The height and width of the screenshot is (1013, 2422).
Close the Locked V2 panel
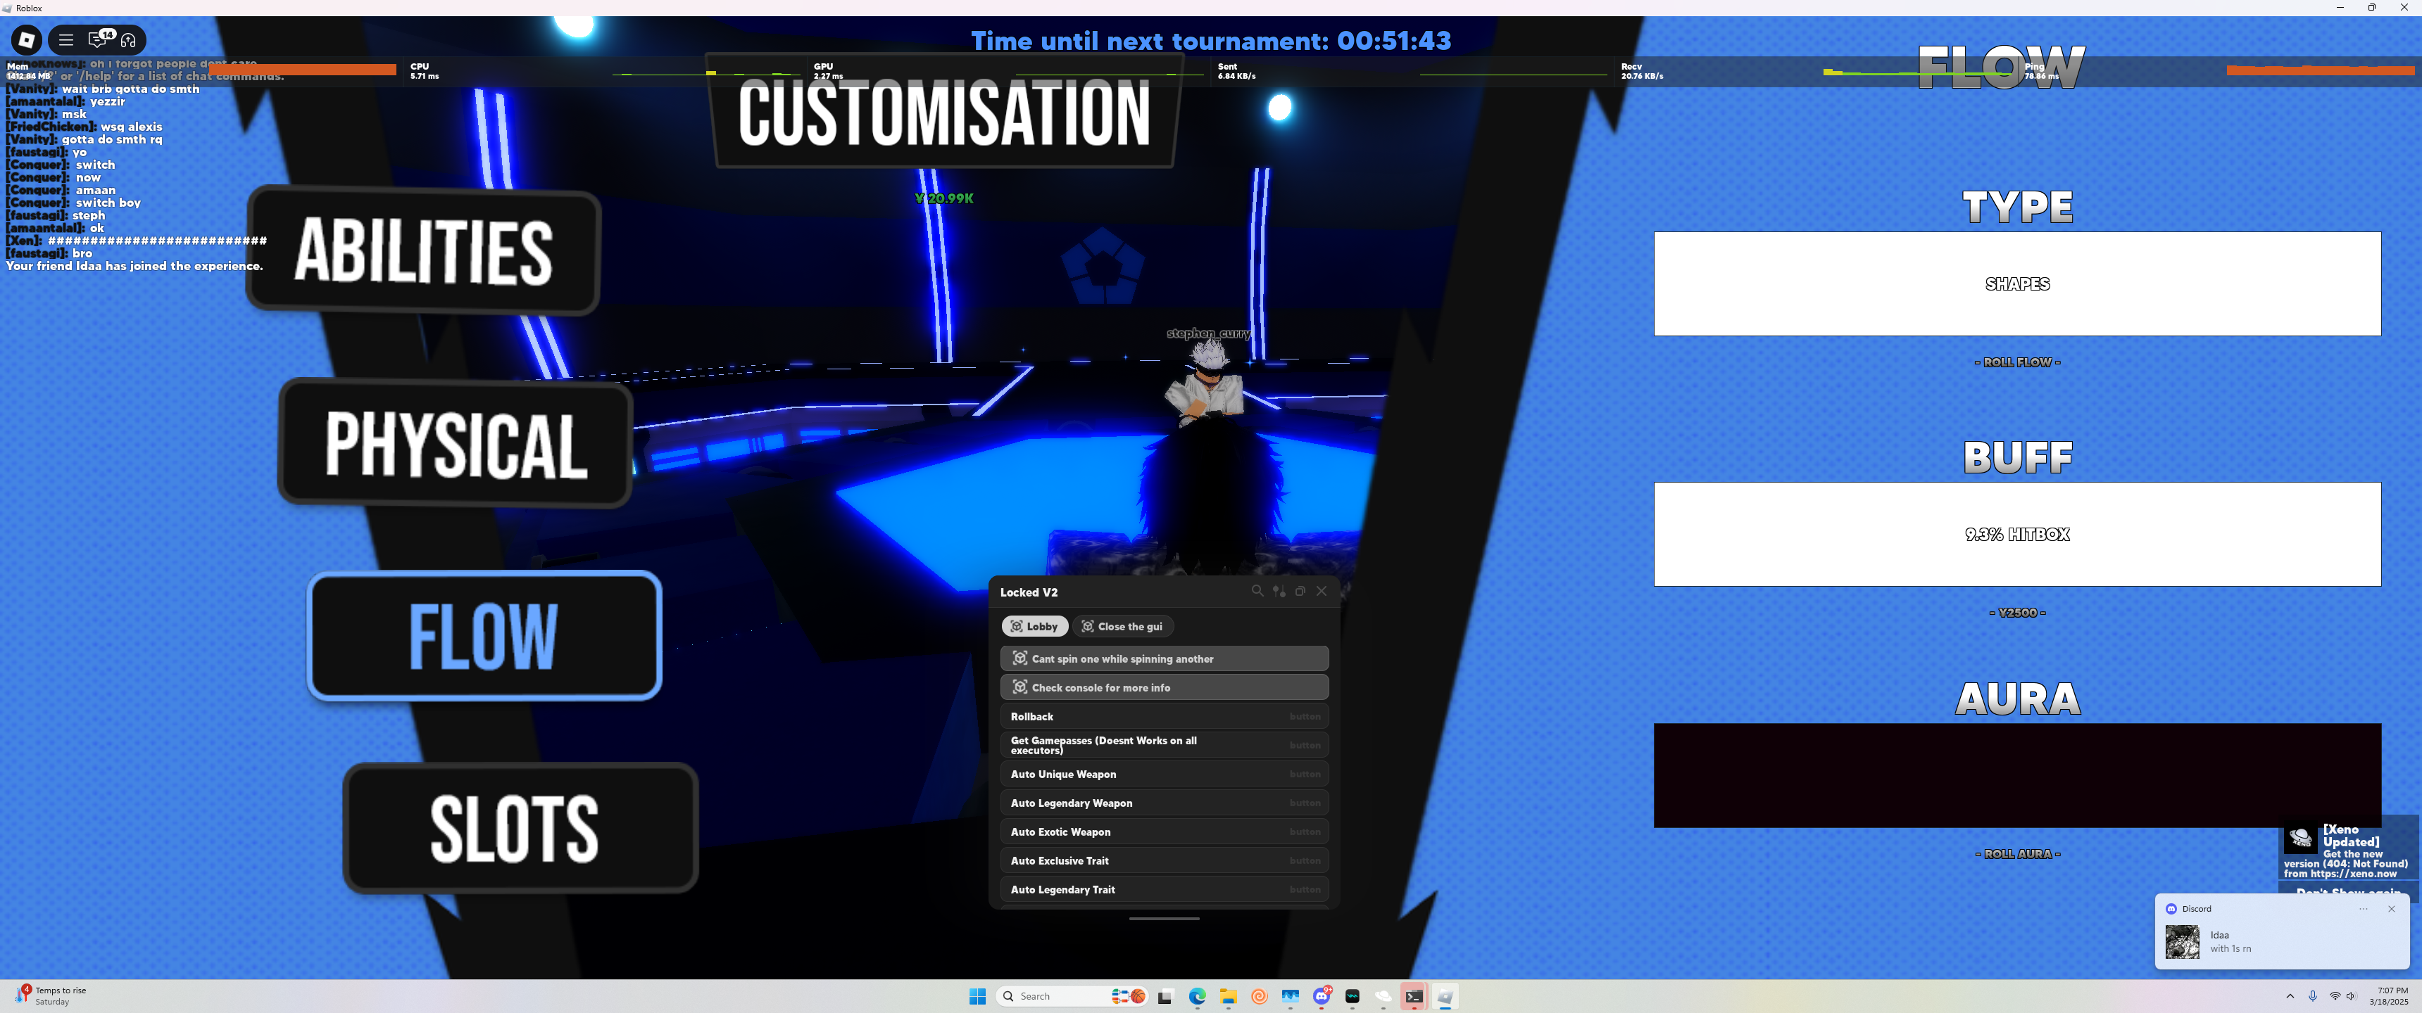pyautogui.click(x=1322, y=591)
